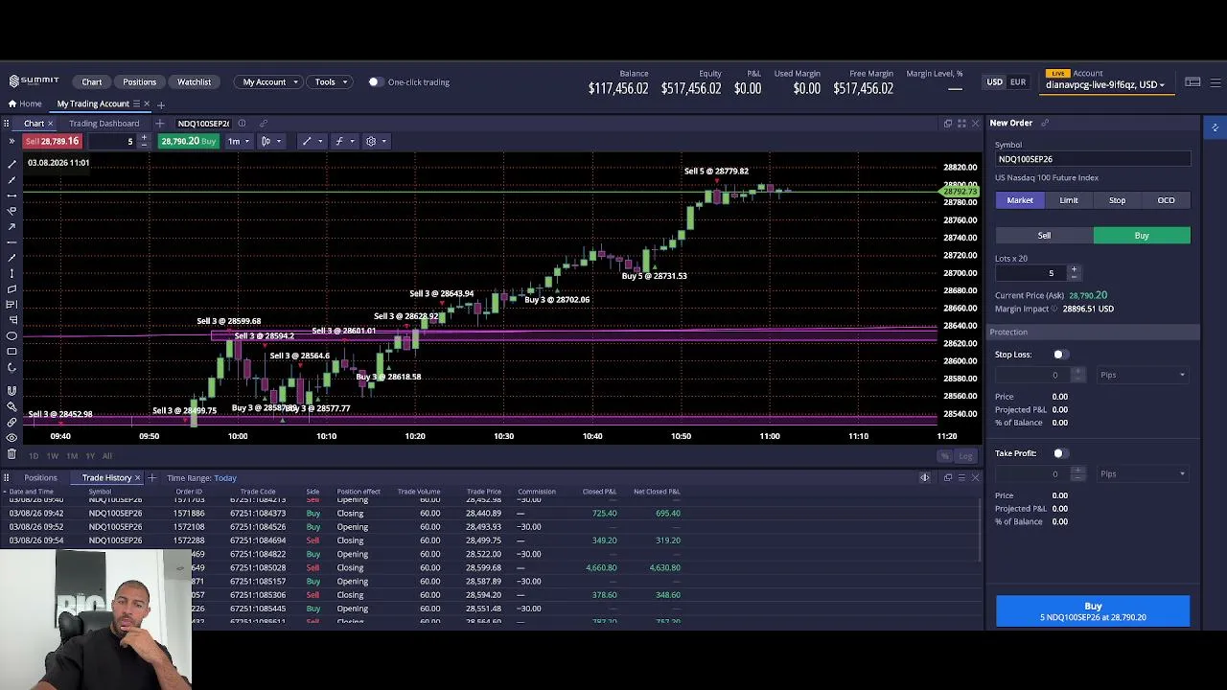
Task: Click the filter icon in Trade History header
Action: tap(925, 477)
